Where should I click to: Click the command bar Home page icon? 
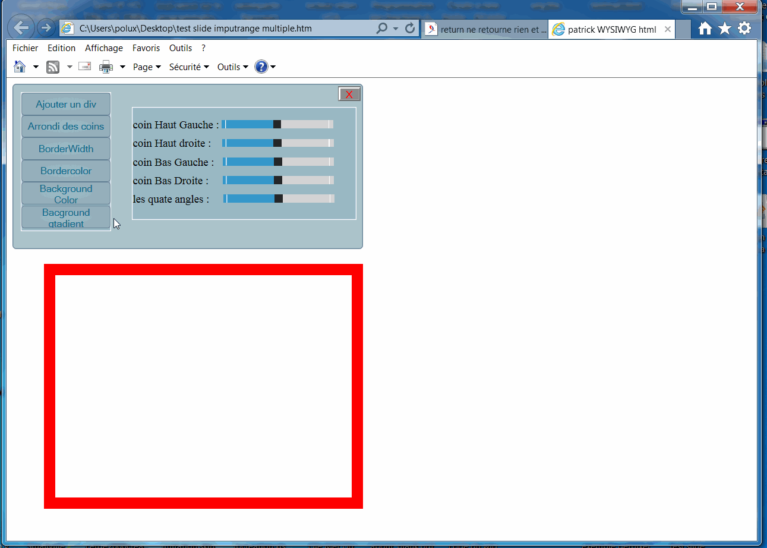(x=20, y=67)
